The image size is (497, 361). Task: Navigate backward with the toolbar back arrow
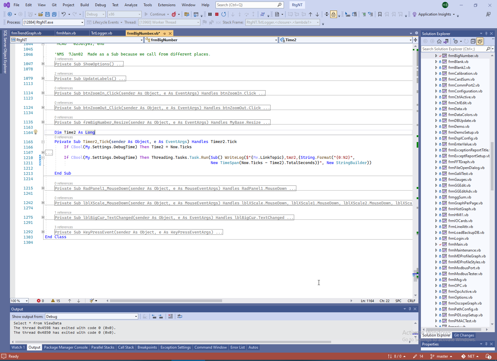10,14
